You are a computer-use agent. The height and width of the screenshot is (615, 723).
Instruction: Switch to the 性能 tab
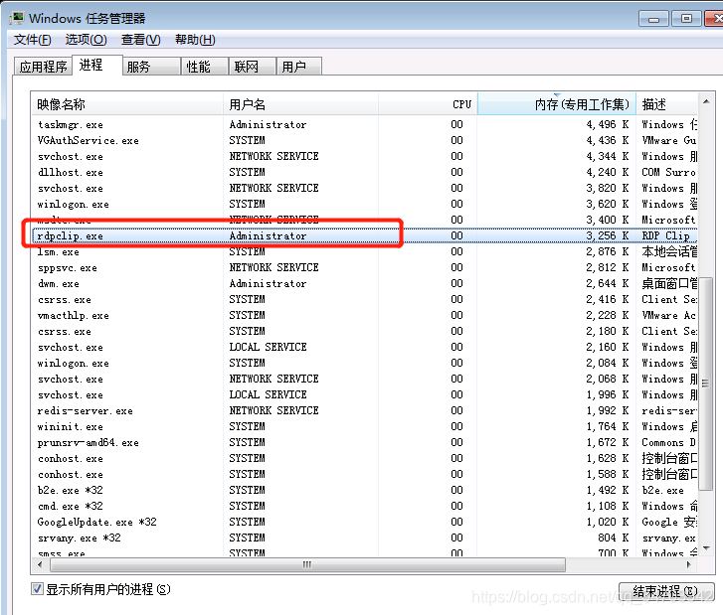point(205,67)
